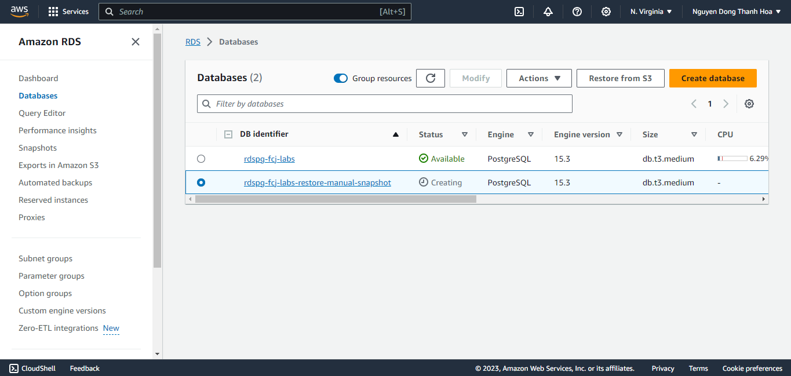791x376 pixels.
Task: Sort by the Size column arrow
Action: click(694, 134)
